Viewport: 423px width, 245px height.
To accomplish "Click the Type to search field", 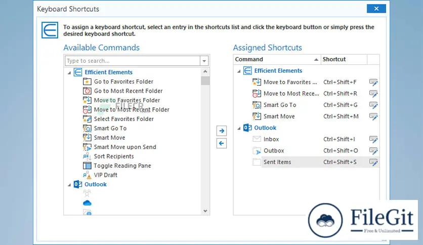I will (133, 61).
